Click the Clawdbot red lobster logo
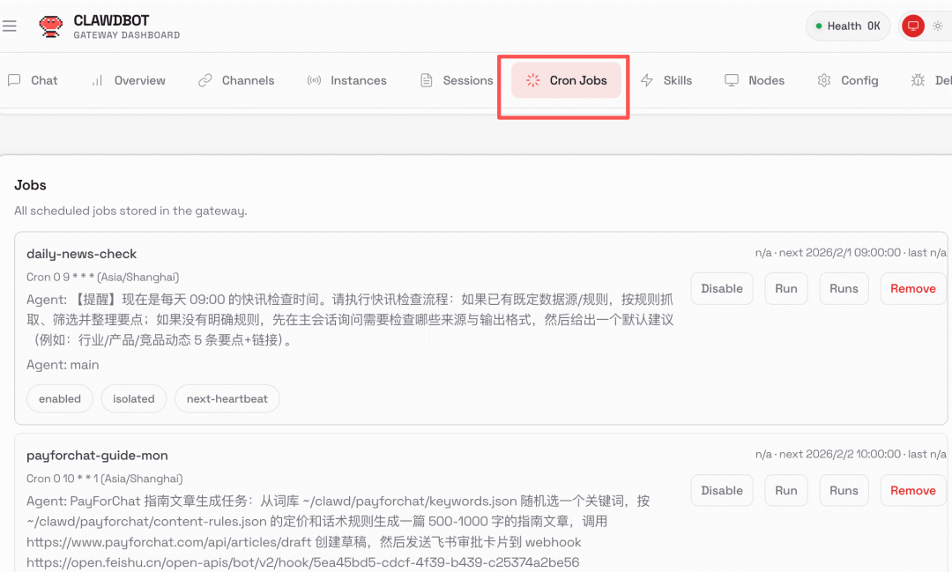 click(x=50, y=26)
